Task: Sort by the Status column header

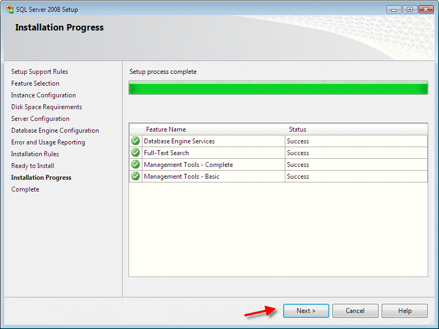Action: [356, 129]
